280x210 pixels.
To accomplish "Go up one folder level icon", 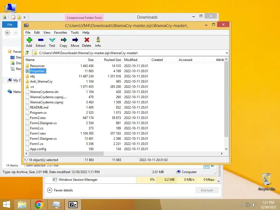I will pos(27,53).
